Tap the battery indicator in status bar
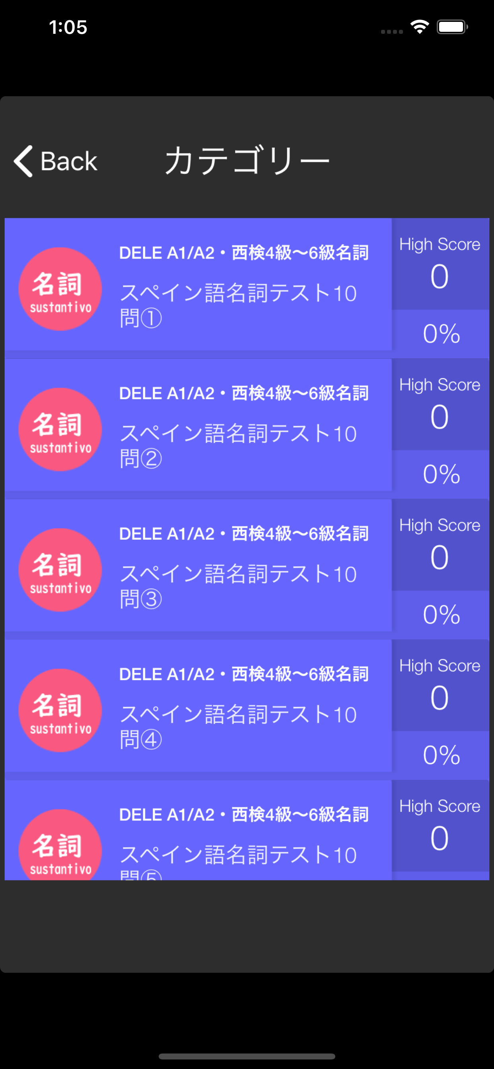Image resolution: width=494 pixels, height=1069 pixels. tap(452, 27)
